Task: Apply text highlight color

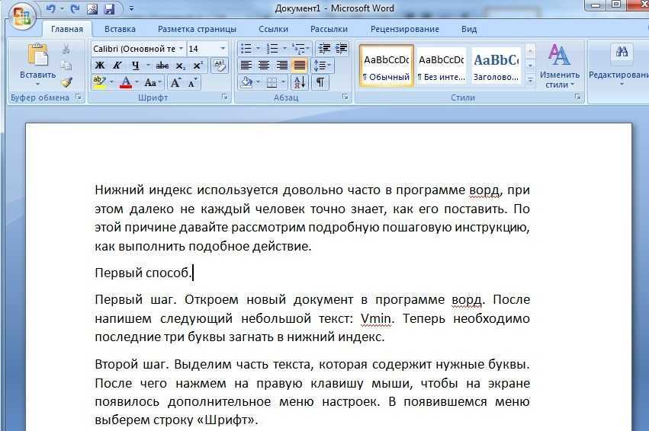Action: 99,82
